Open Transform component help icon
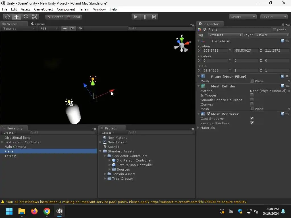This screenshot has height=218, width=291. 282,41
